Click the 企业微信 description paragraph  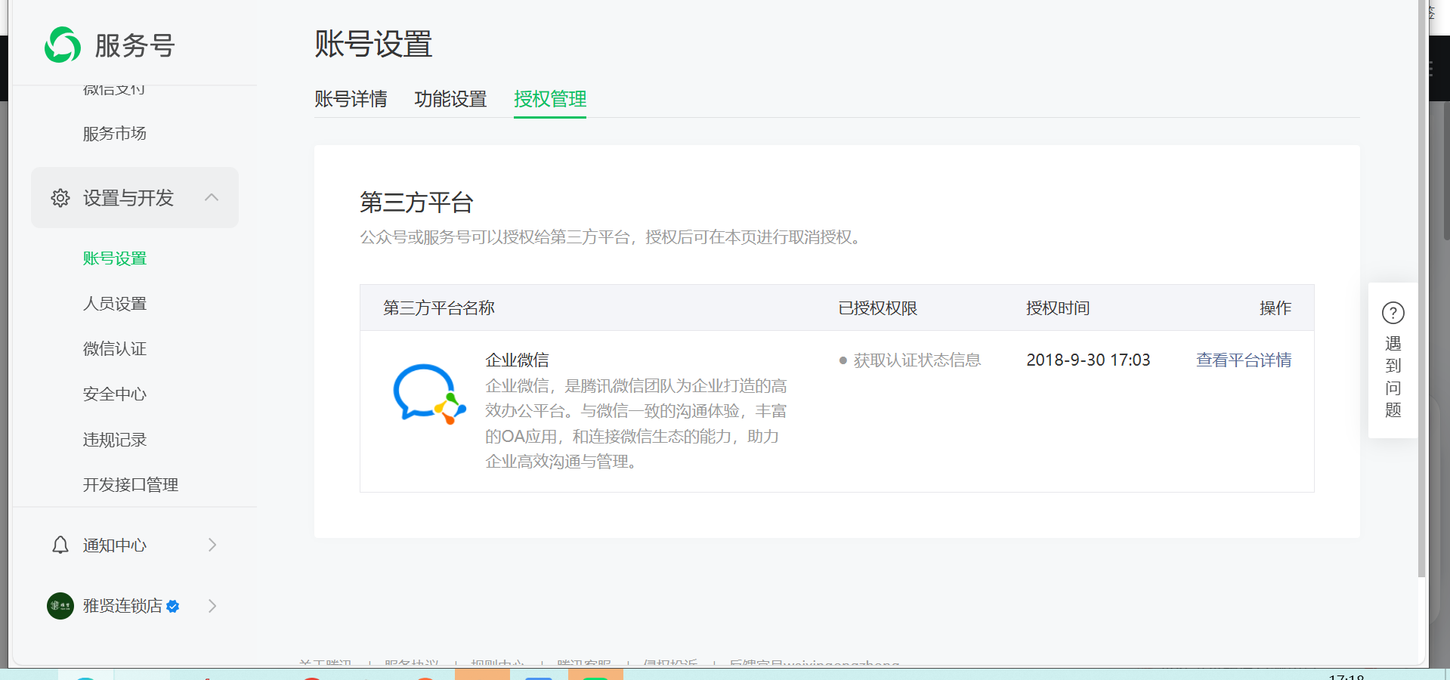(x=636, y=424)
